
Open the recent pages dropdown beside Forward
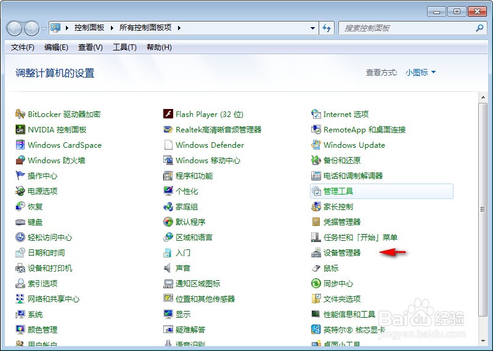pos(44,28)
